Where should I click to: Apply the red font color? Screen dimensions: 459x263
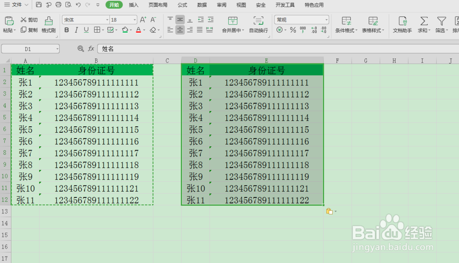click(x=139, y=30)
